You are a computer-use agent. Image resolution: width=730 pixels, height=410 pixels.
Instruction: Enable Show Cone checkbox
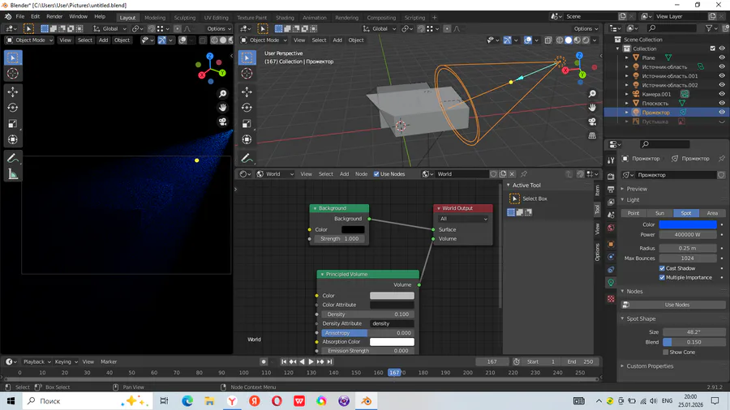click(666, 352)
